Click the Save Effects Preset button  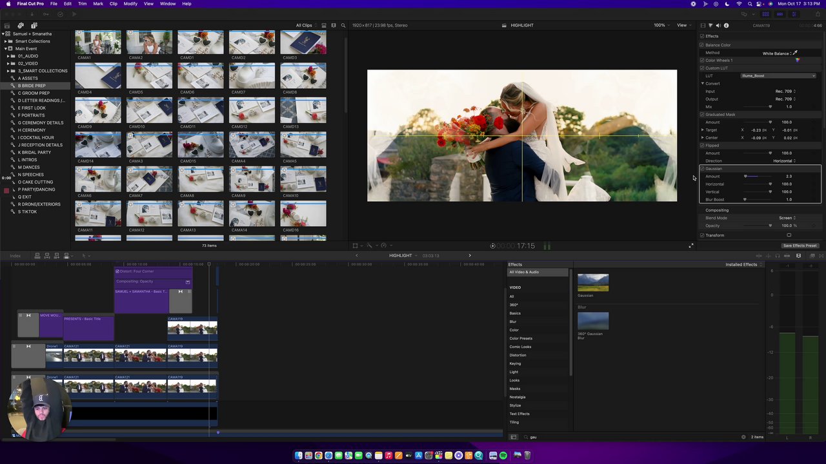point(800,246)
